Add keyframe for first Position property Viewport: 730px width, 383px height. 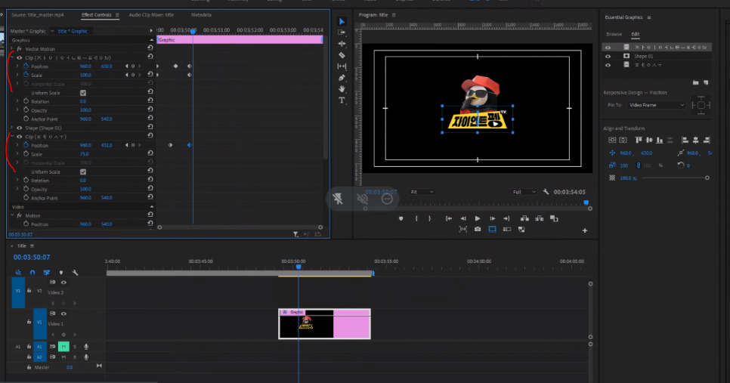pos(133,66)
